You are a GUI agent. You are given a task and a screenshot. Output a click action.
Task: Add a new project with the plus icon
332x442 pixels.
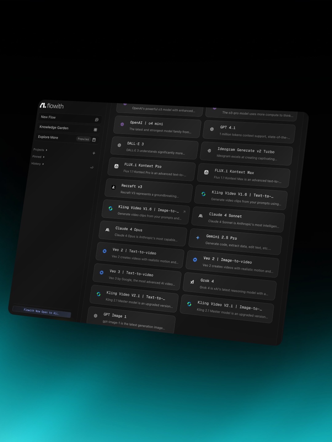point(94,153)
